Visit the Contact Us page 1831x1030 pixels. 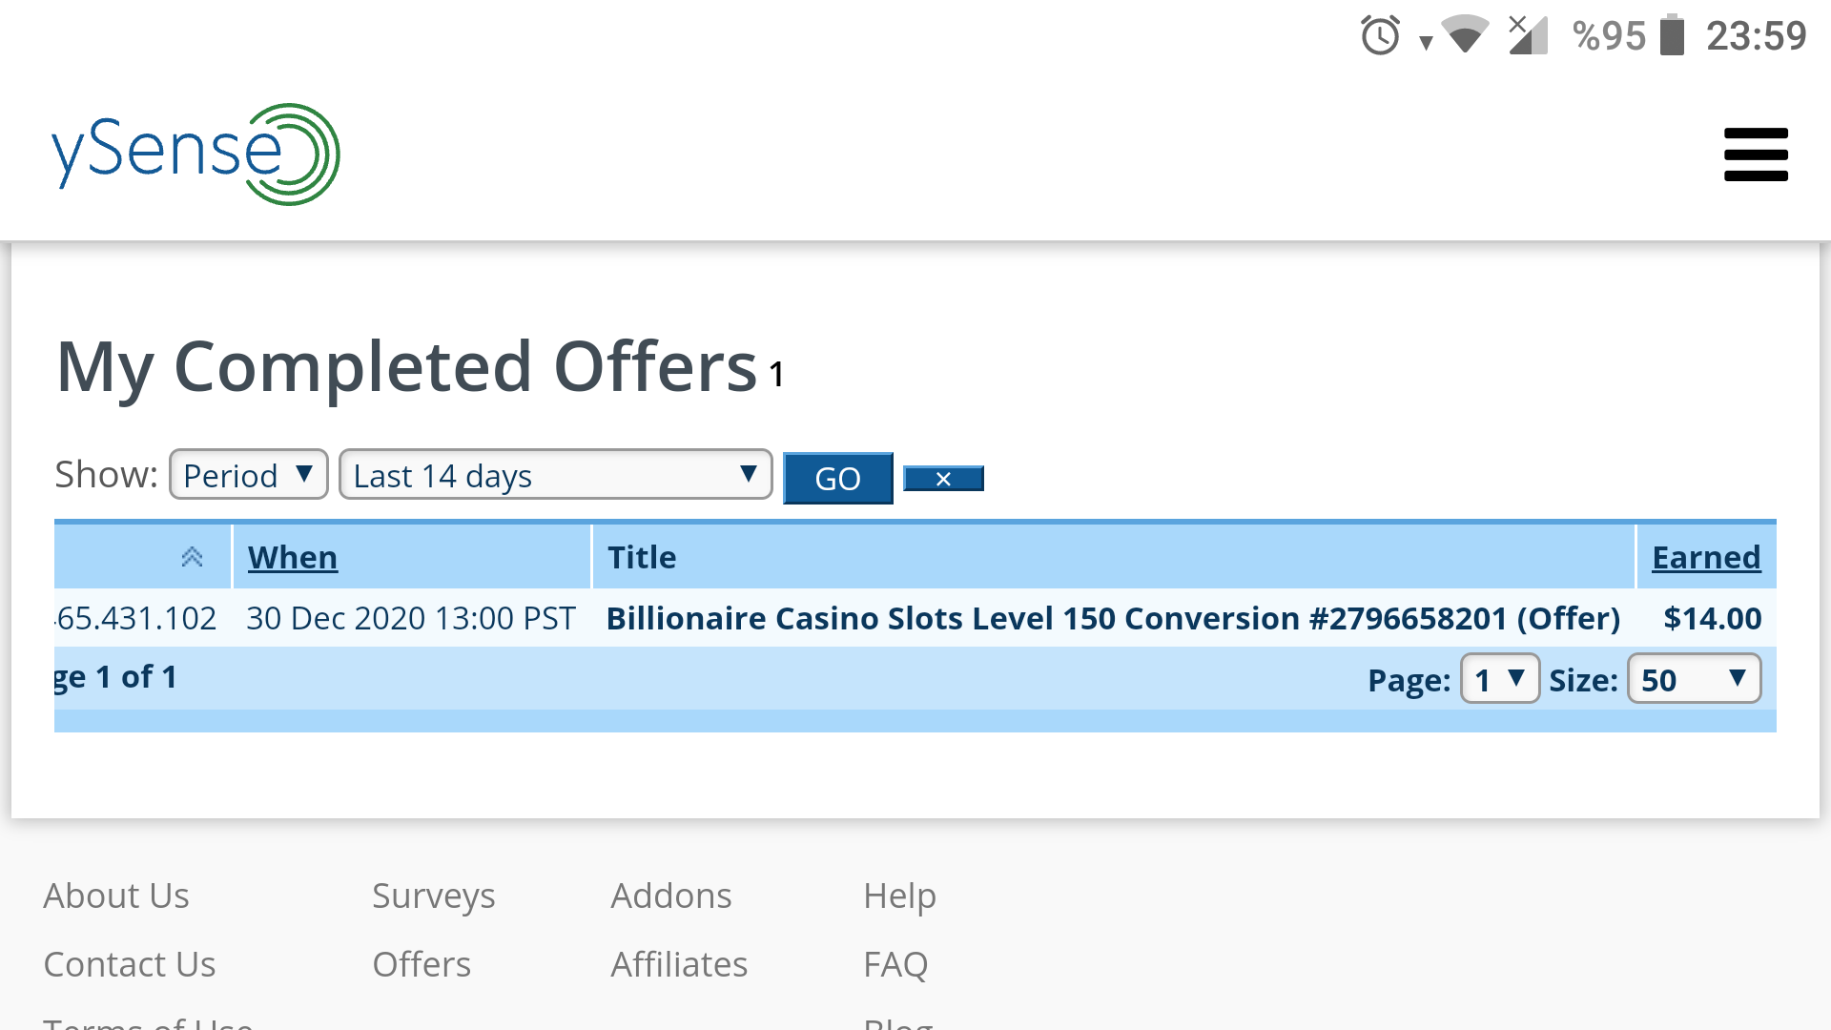pyautogui.click(x=130, y=964)
